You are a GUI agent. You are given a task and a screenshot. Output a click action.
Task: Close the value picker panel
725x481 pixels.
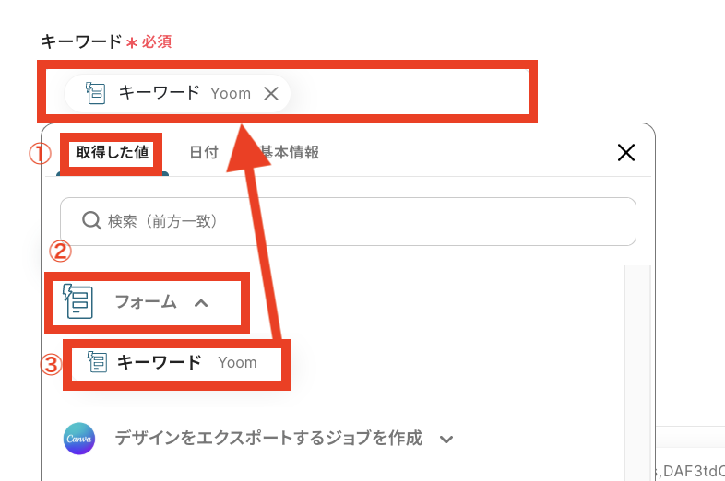coord(626,152)
